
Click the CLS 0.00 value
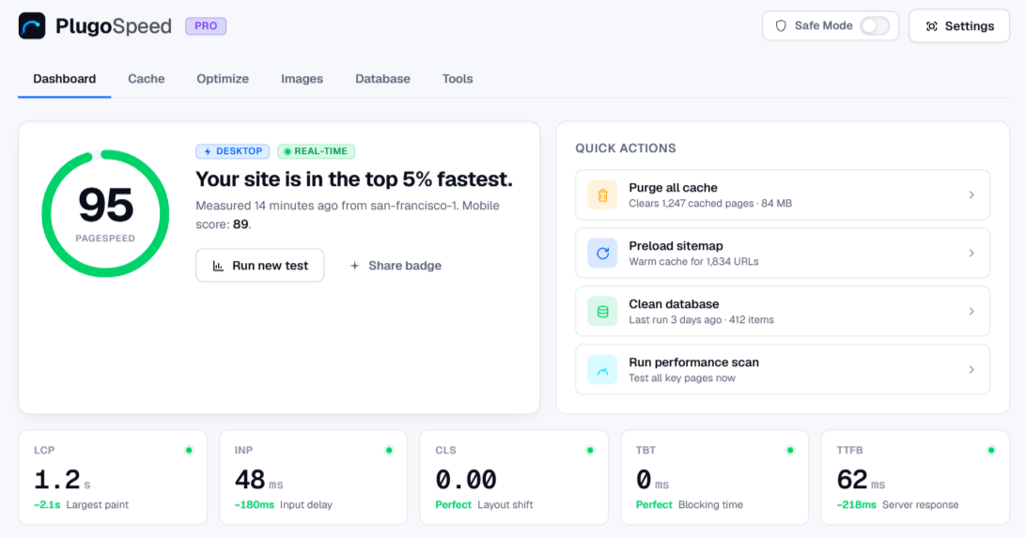click(x=466, y=481)
